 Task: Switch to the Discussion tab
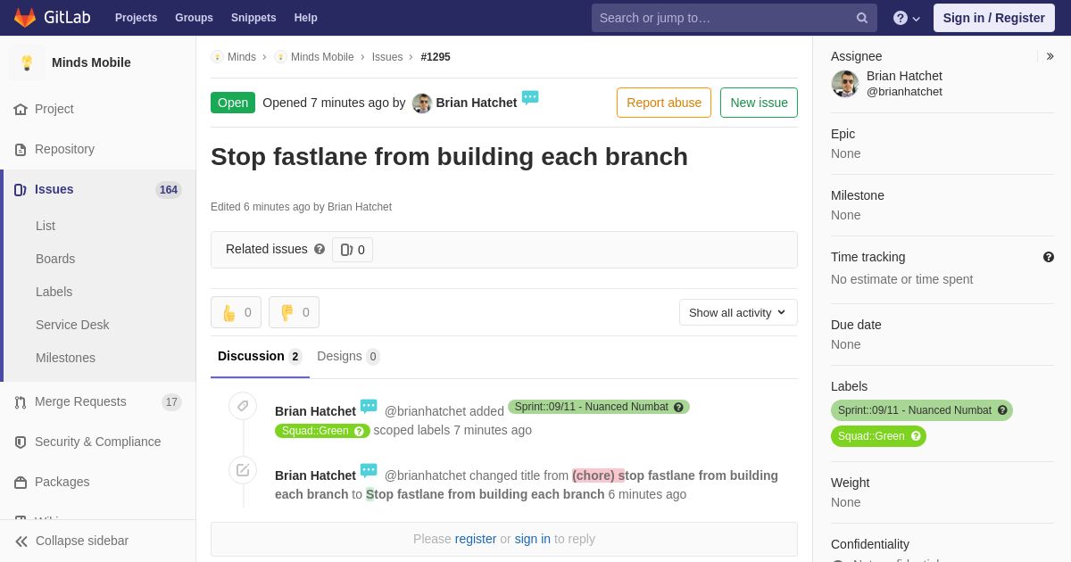click(x=260, y=357)
